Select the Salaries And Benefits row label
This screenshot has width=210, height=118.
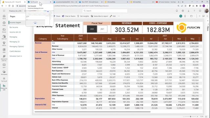[x=60, y=83]
